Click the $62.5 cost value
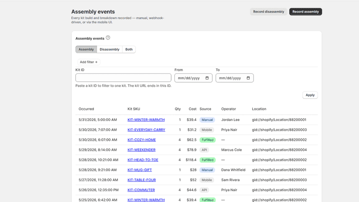The height and width of the screenshot is (202, 359). pos(192,140)
